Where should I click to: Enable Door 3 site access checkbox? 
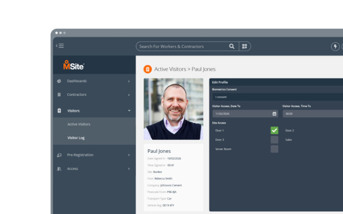[x=274, y=140]
